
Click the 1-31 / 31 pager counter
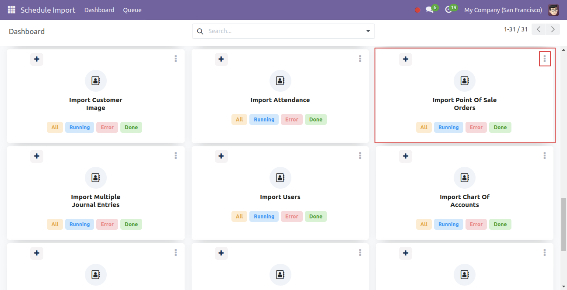(x=516, y=29)
